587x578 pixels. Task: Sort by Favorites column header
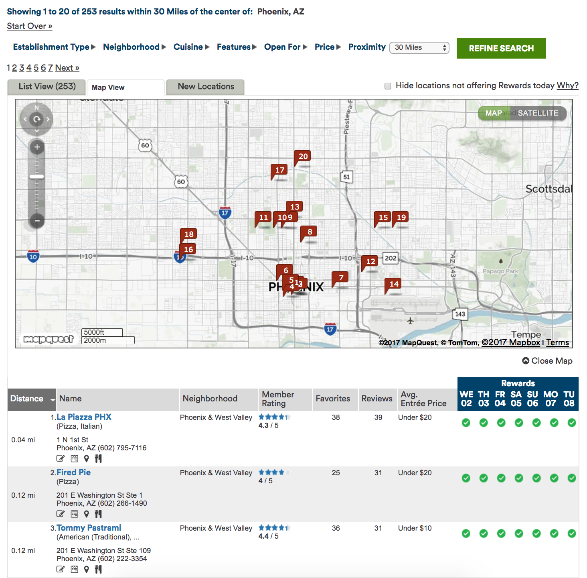333,399
